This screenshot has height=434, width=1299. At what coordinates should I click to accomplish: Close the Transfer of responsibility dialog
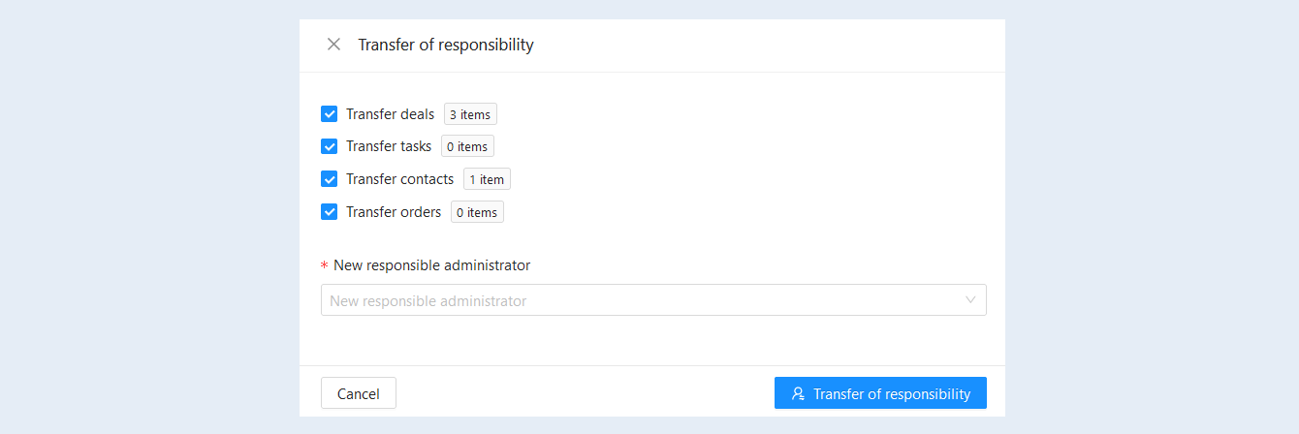click(x=333, y=45)
